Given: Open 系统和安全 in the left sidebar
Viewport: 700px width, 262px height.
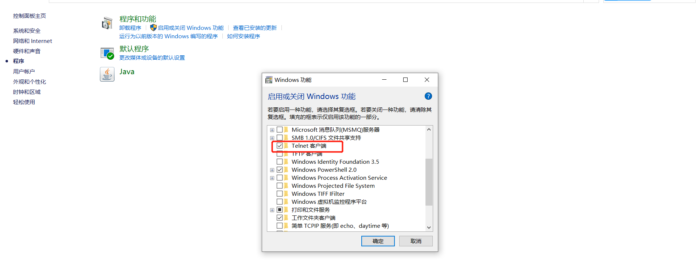Looking at the screenshot, I should coord(27,31).
